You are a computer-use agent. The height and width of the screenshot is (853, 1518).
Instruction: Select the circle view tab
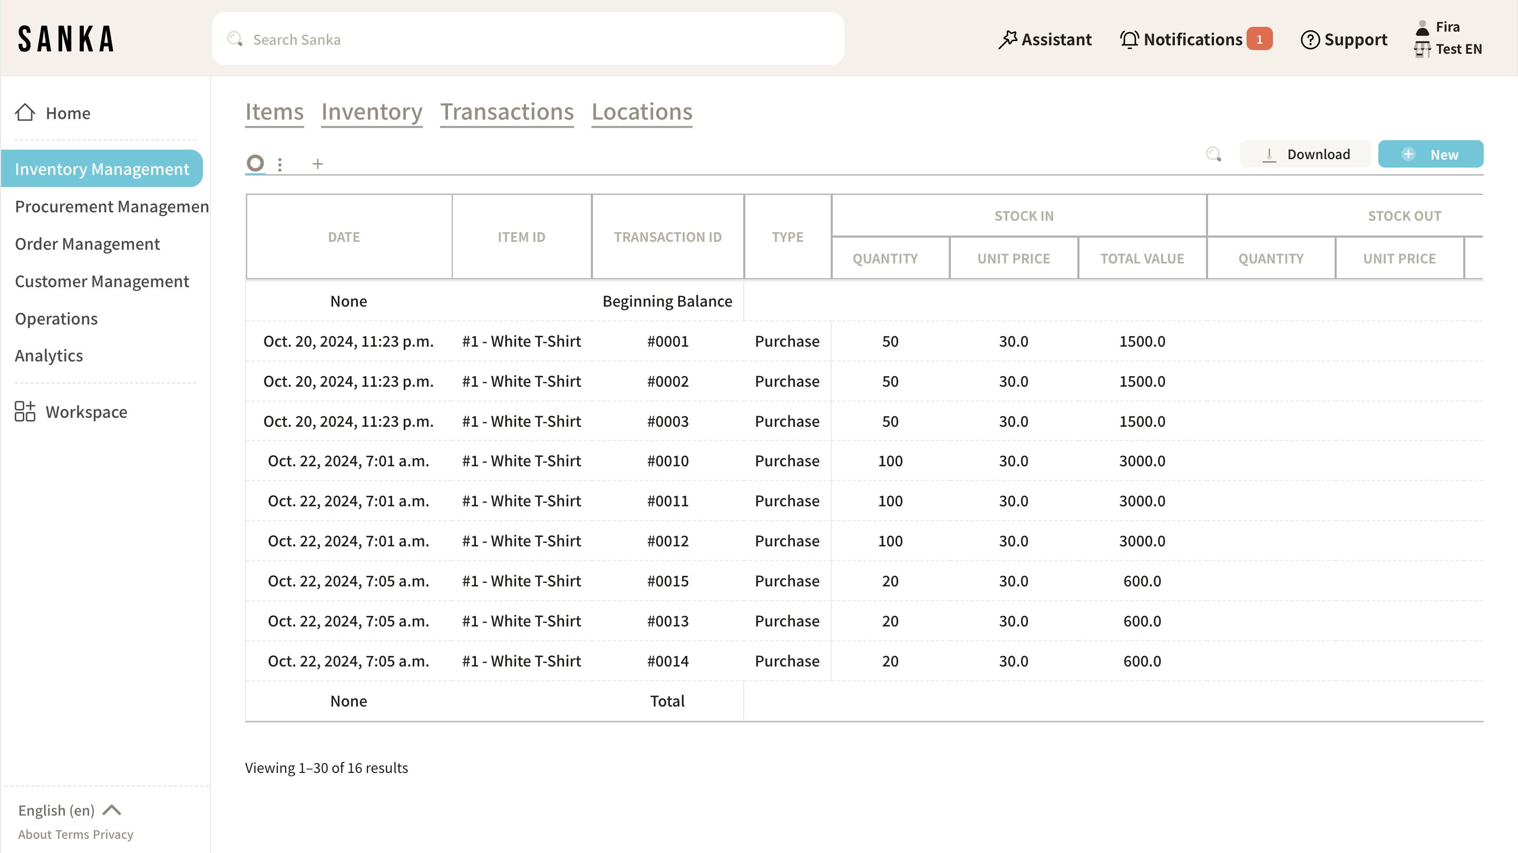tap(255, 163)
